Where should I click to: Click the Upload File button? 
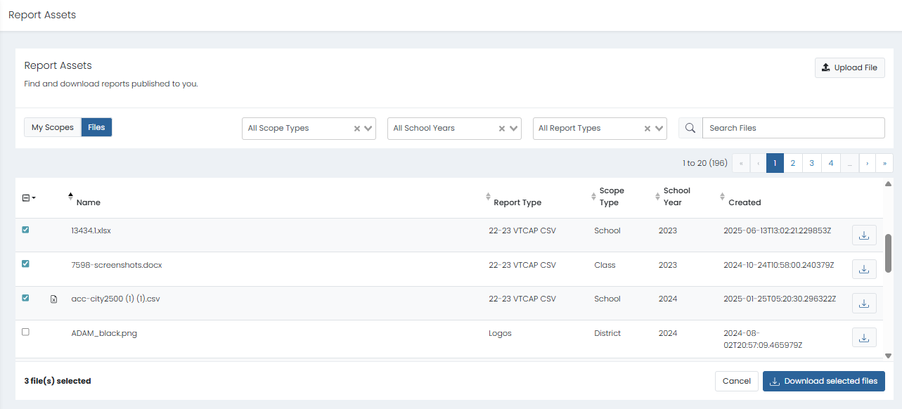pyautogui.click(x=849, y=67)
